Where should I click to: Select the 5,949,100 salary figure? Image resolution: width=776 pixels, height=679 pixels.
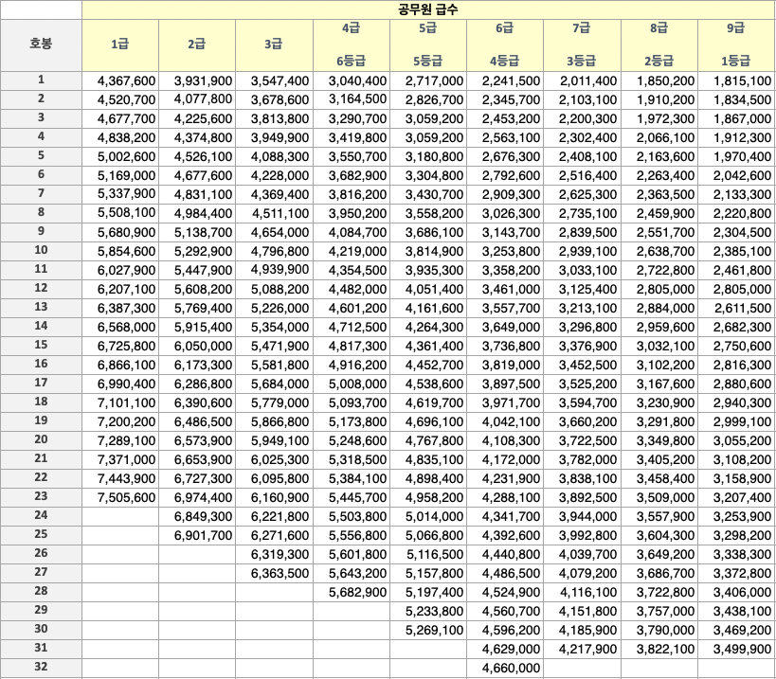pyautogui.click(x=280, y=440)
